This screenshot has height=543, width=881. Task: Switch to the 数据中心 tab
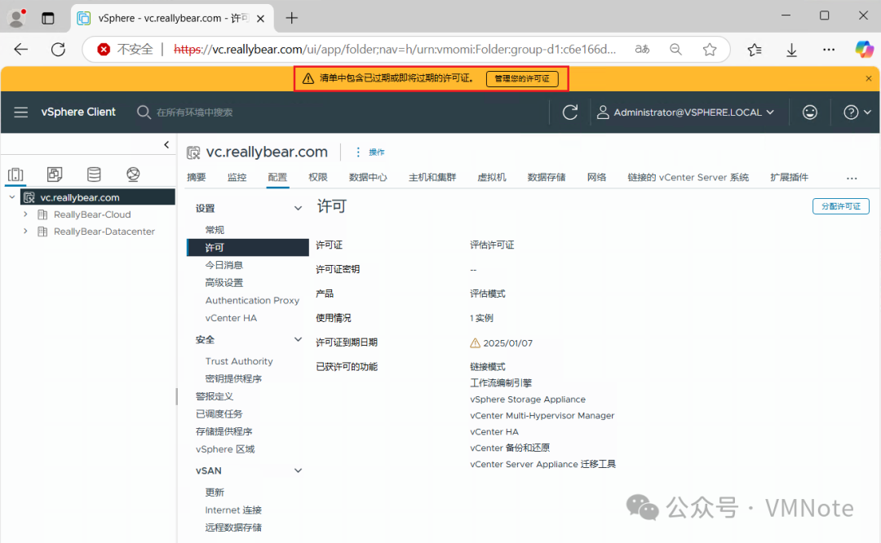point(367,178)
